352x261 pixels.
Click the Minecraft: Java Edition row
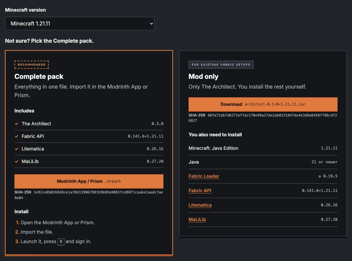pyautogui.click(x=263, y=148)
